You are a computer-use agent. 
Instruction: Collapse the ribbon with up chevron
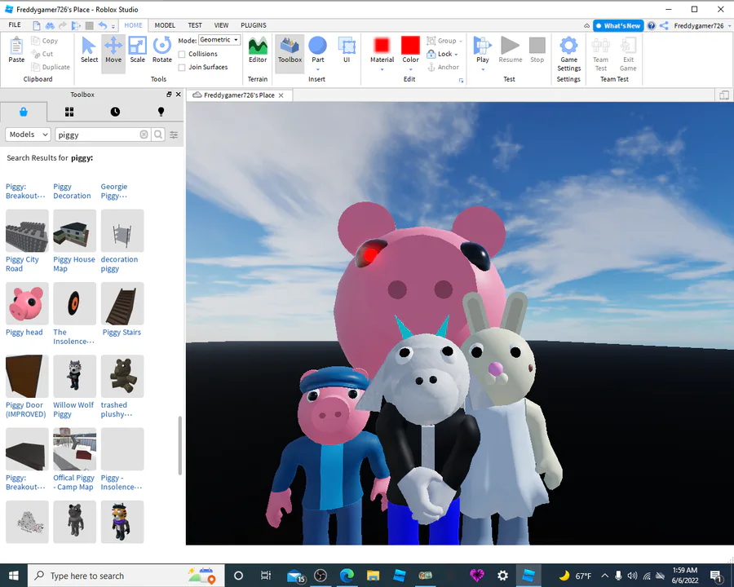click(x=586, y=26)
